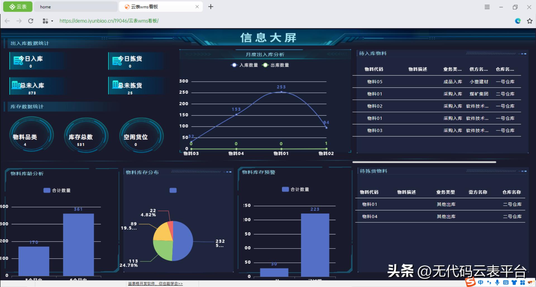Screen dimensions: 536x287
Task: Toggle 合计数量 legend in 物料库存预警 chart
Action: coord(296,189)
